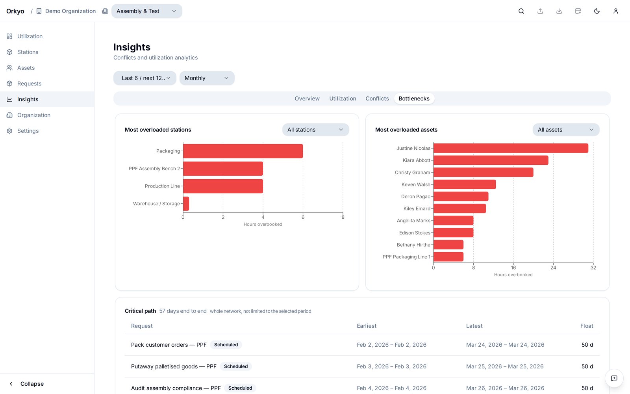Click the Float column header
Viewport: 630px width, 394px height.
click(587, 326)
